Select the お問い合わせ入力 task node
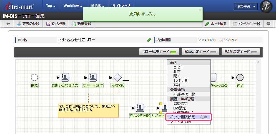Screen dimensions: 276x134 (65, 77)
